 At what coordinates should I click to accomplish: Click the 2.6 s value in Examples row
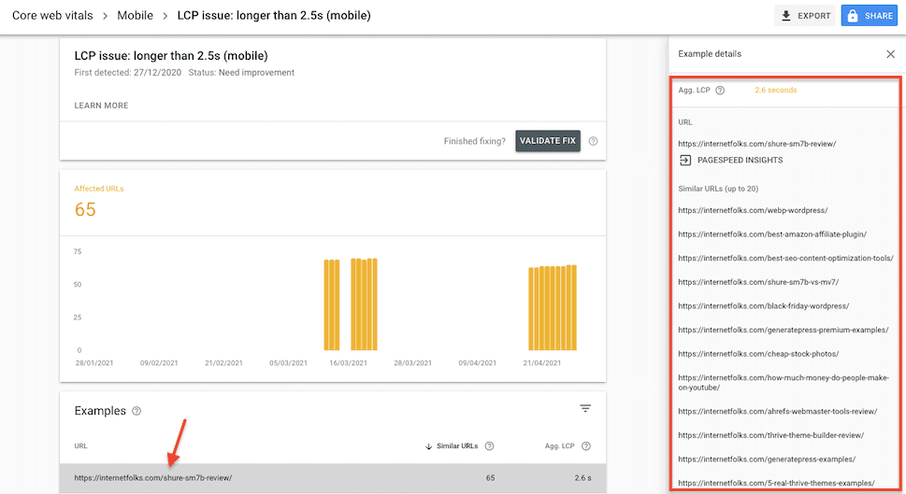pyautogui.click(x=582, y=478)
